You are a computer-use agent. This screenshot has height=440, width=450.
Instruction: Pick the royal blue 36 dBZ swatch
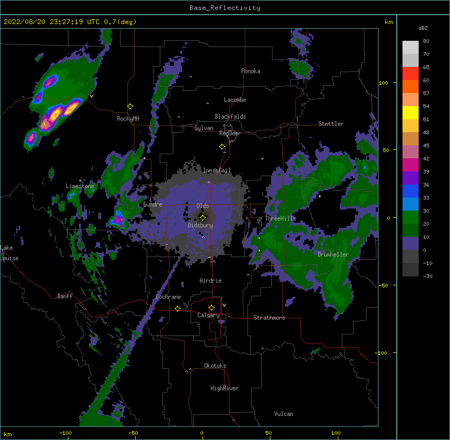click(410, 191)
